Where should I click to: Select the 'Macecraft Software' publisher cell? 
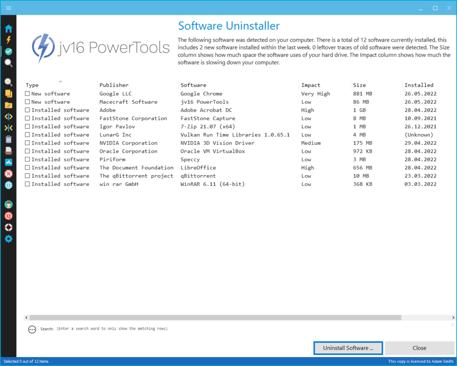128,102
